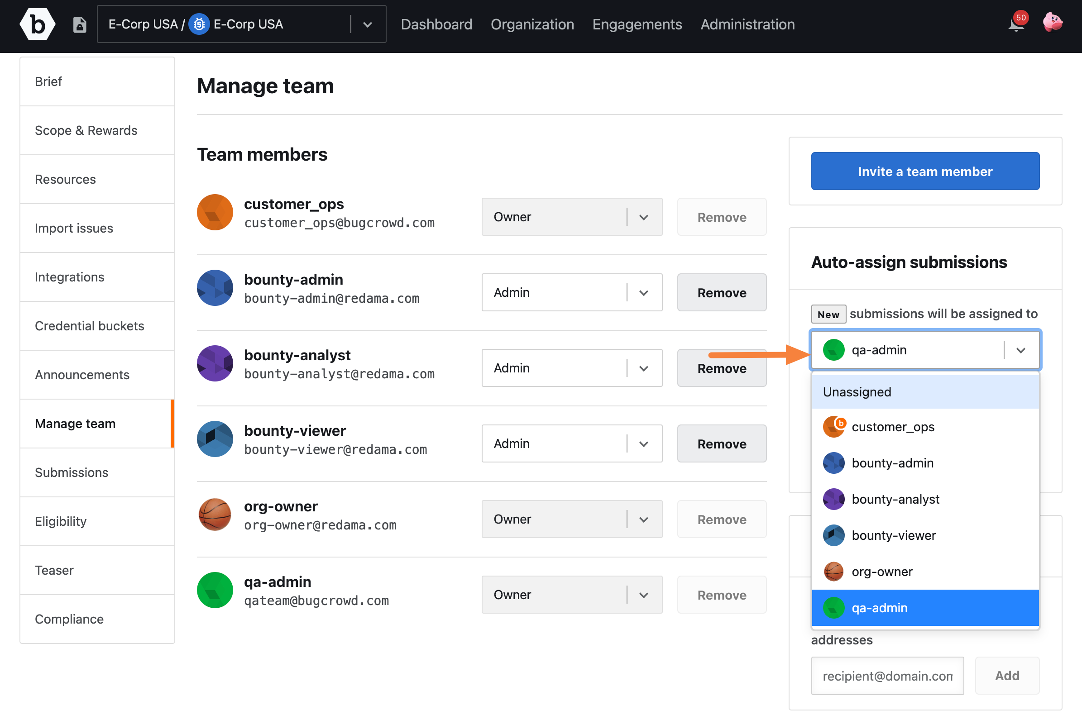The height and width of the screenshot is (715, 1082).
Task: Open Teaser in the sidebar
Action: [97, 570]
